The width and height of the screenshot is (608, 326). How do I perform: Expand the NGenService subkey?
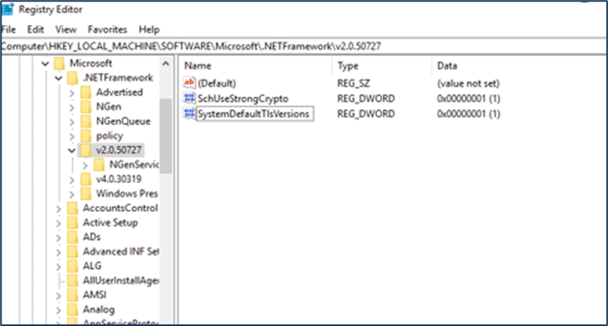click(85, 165)
